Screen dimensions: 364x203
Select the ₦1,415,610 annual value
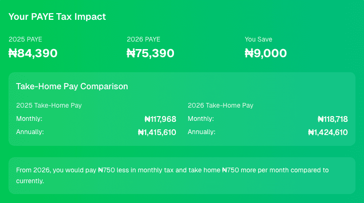click(157, 133)
